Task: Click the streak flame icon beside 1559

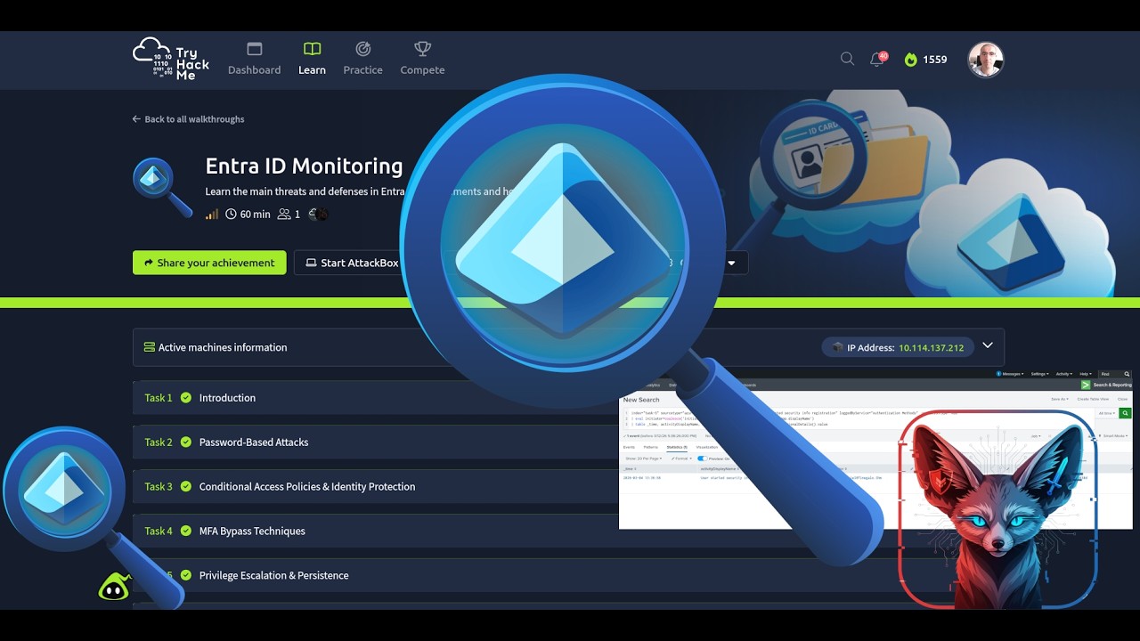Action: click(910, 60)
